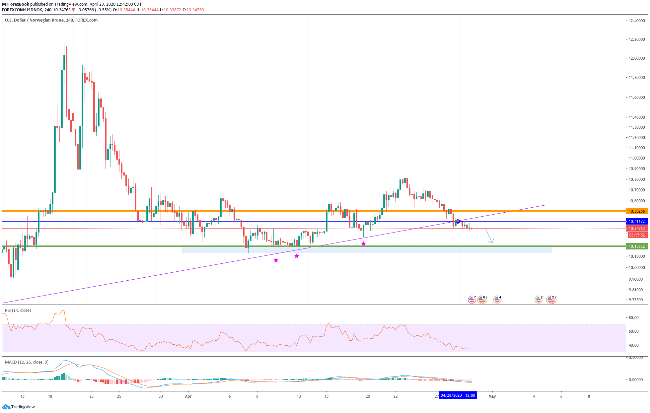Click the 12.40000 price axis label
This screenshot has width=650, height=413.
[x=636, y=21]
